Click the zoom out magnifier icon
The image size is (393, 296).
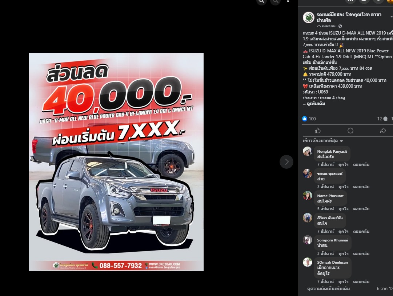click(275, 1)
